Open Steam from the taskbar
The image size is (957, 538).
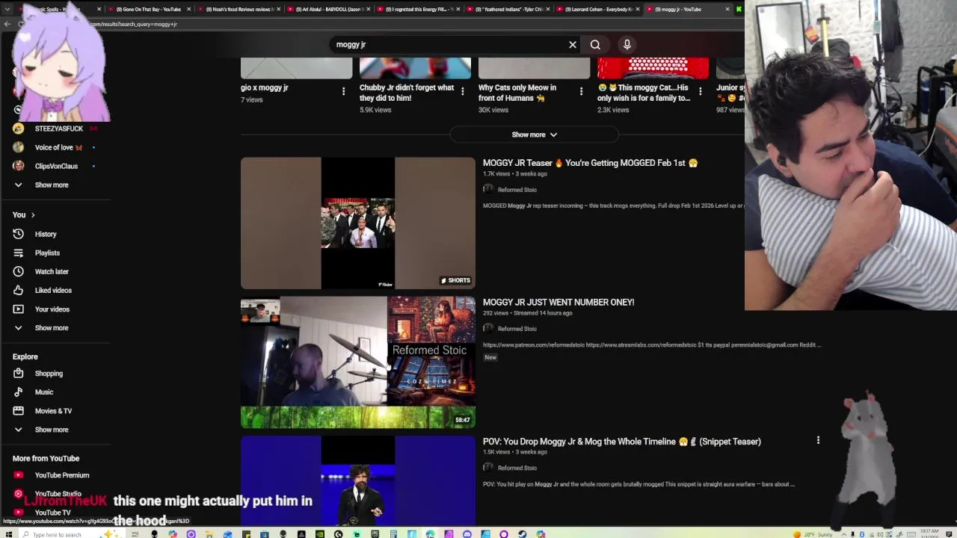point(522,534)
